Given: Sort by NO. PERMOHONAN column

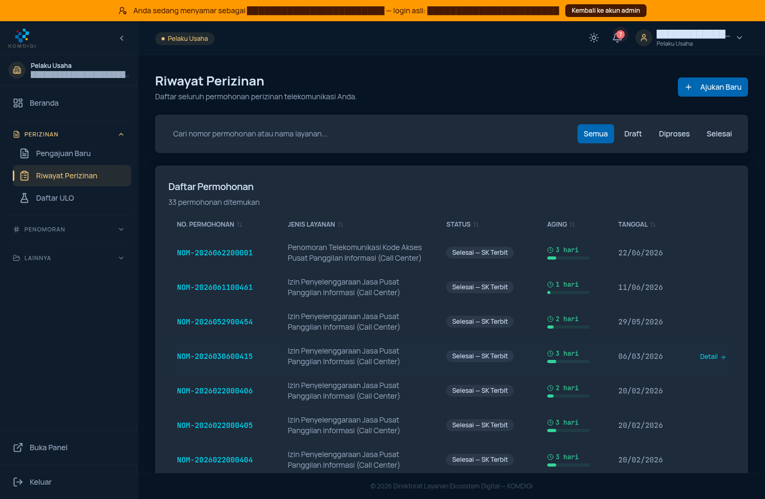Looking at the screenshot, I should pos(209,225).
